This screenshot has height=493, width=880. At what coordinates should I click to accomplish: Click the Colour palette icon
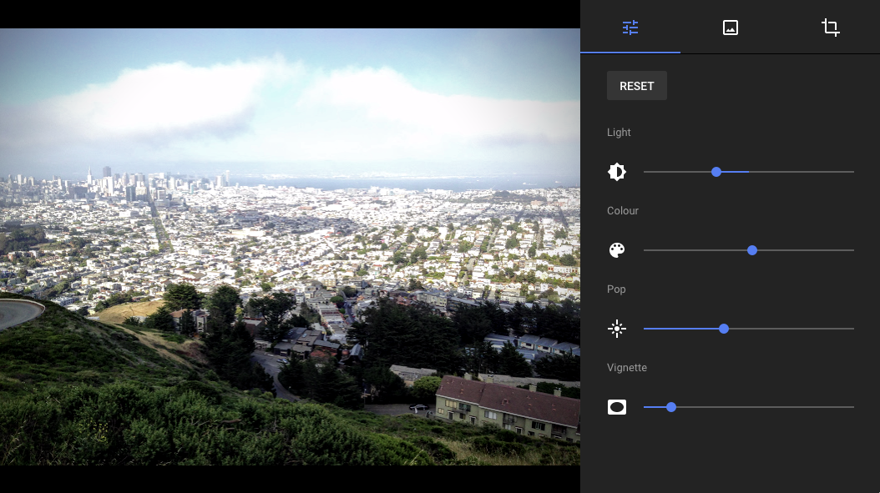tap(617, 250)
